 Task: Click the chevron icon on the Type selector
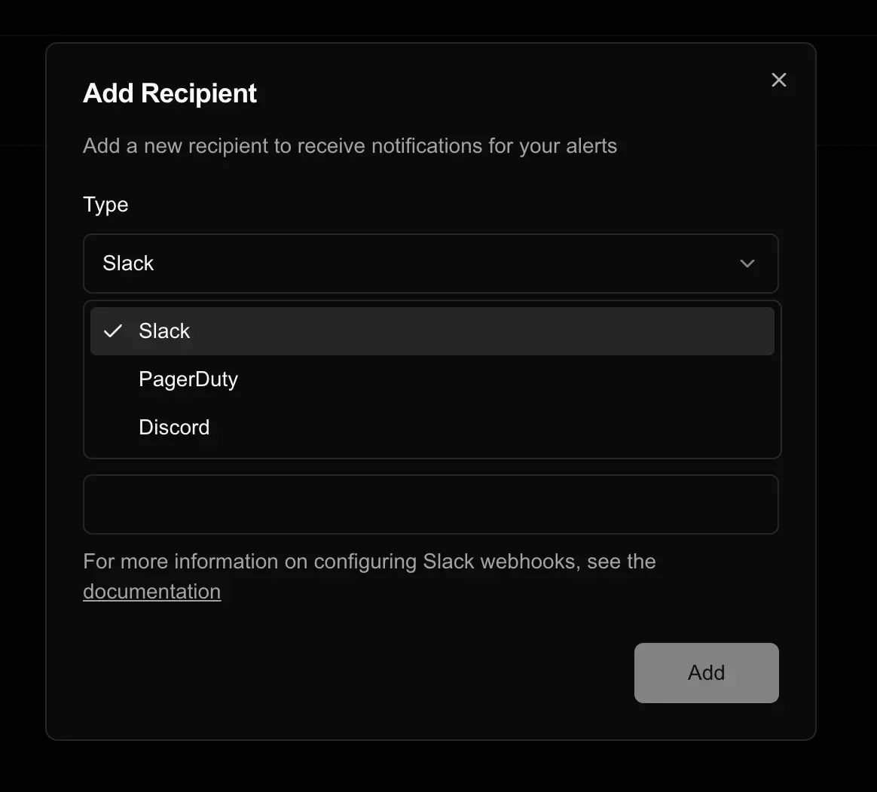(747, 263)
